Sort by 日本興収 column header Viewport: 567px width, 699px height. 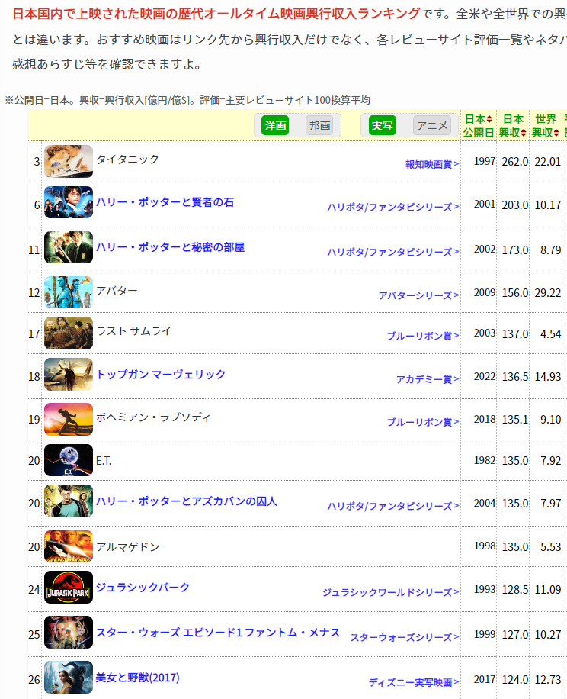point(513,126)
